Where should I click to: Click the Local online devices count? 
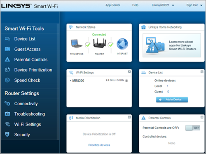[168, 86]
